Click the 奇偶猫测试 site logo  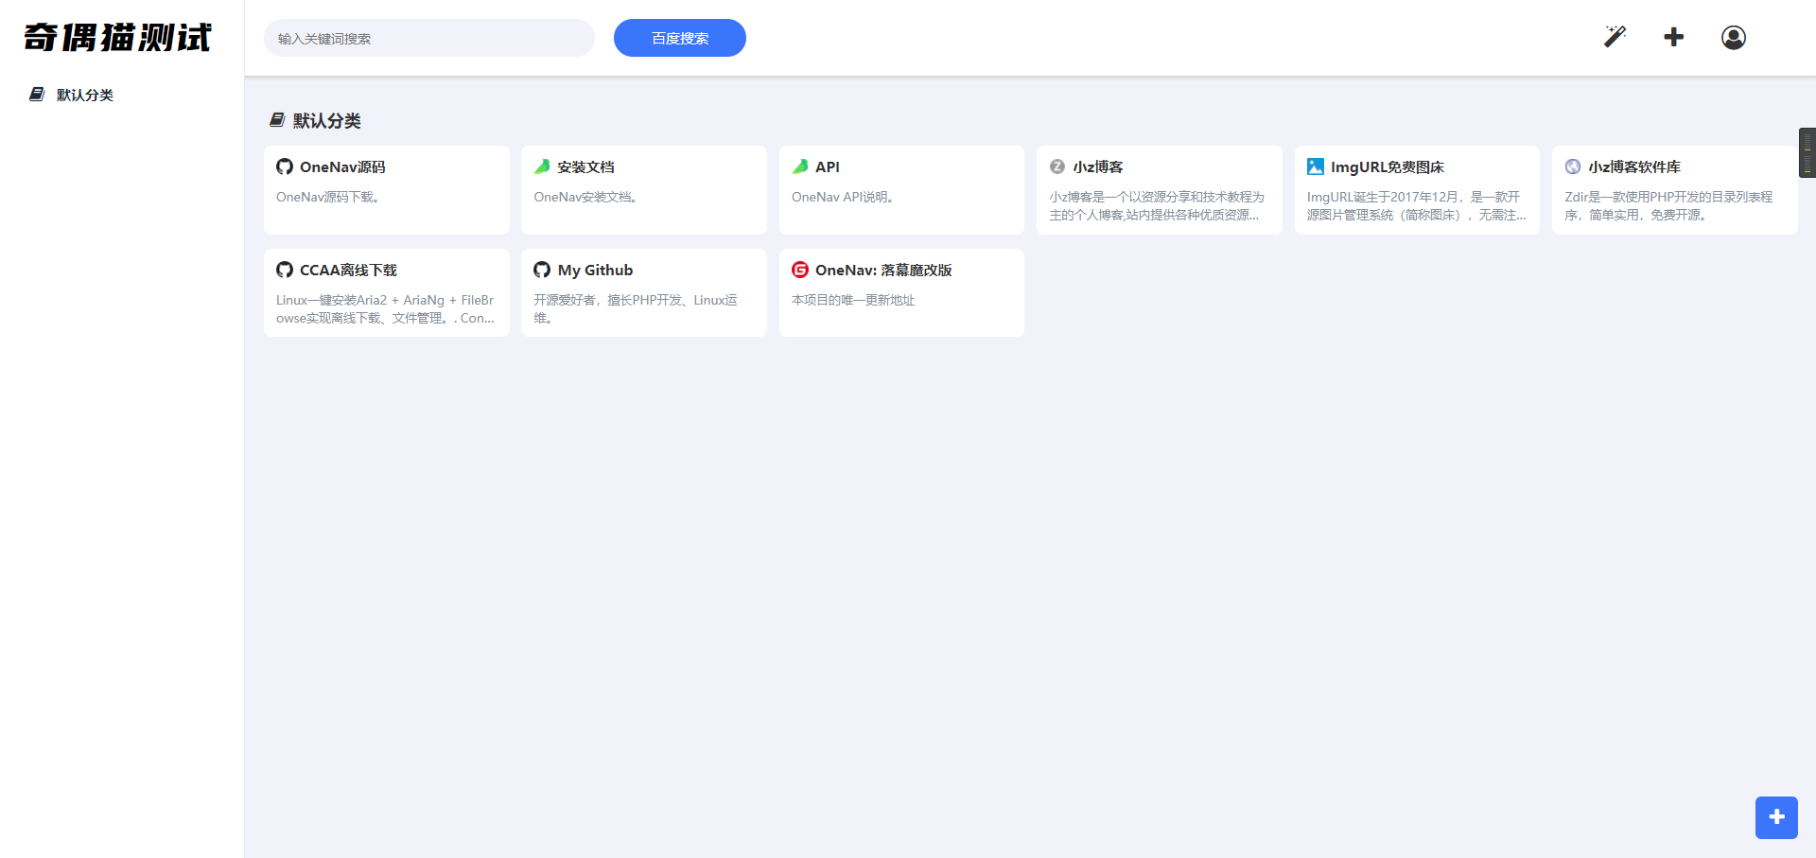(x=117, y=38)
